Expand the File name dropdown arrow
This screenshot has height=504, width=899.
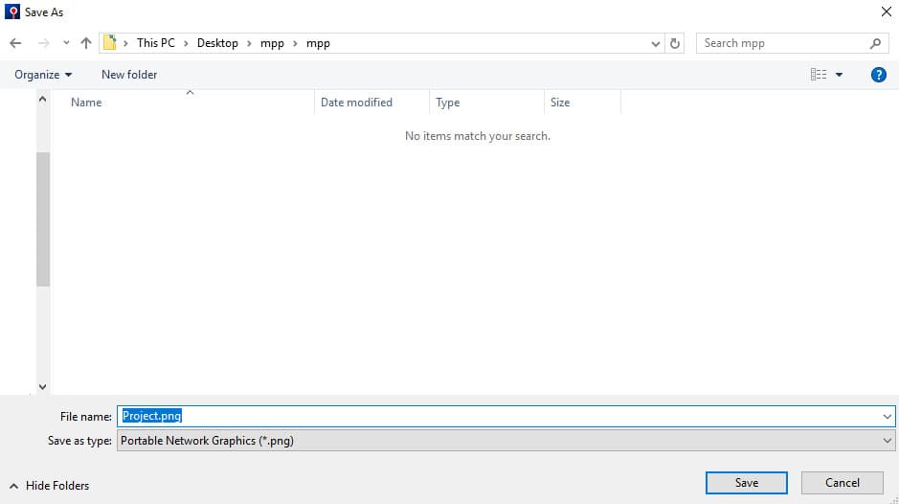(x=887, y=417)
